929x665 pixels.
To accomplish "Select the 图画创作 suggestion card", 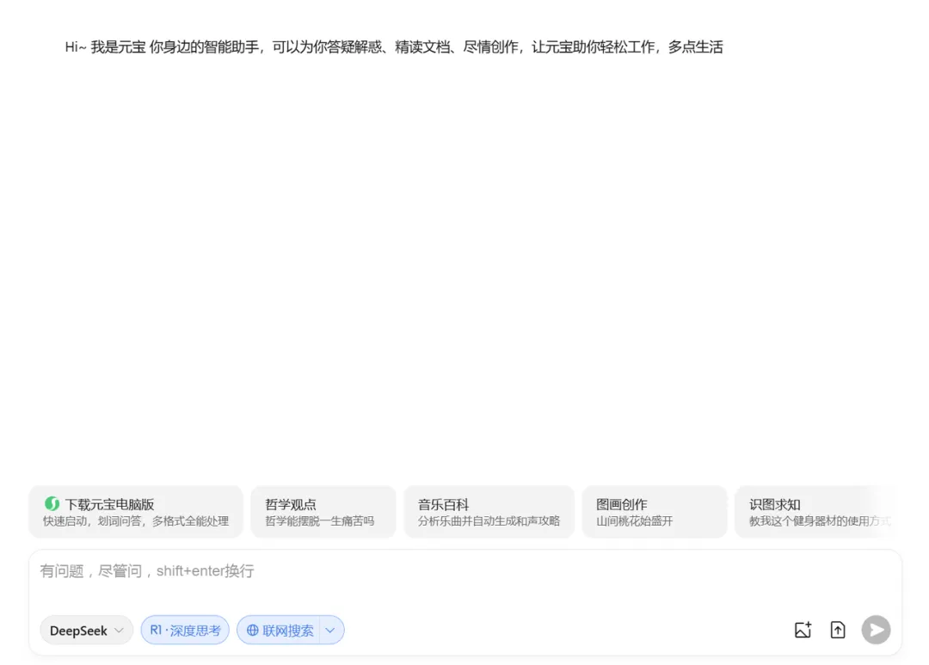I will [x=654, y=512].
